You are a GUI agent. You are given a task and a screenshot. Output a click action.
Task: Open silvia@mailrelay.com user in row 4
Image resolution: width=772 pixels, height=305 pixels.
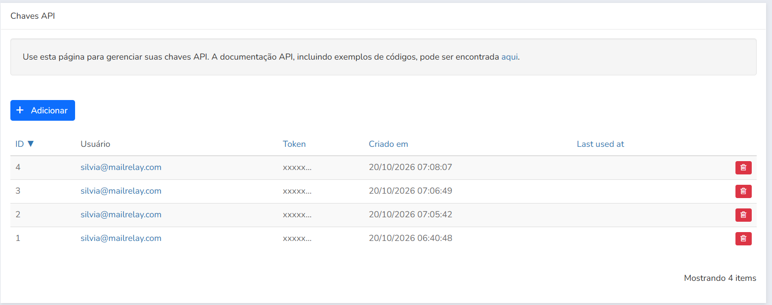(x=121, y=167)
